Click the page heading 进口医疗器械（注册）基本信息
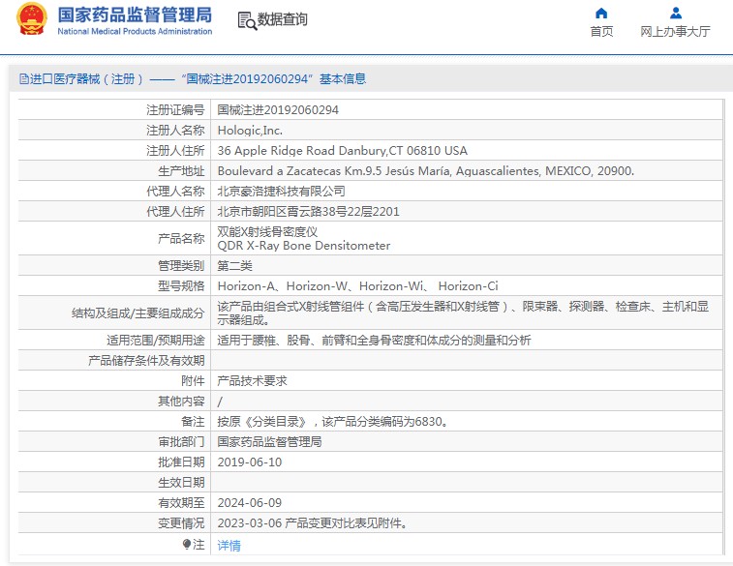Viewport: 733px width, 566px height. [x=193, y=78]
